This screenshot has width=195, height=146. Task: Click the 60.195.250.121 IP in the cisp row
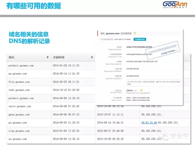tap(152, 131)
